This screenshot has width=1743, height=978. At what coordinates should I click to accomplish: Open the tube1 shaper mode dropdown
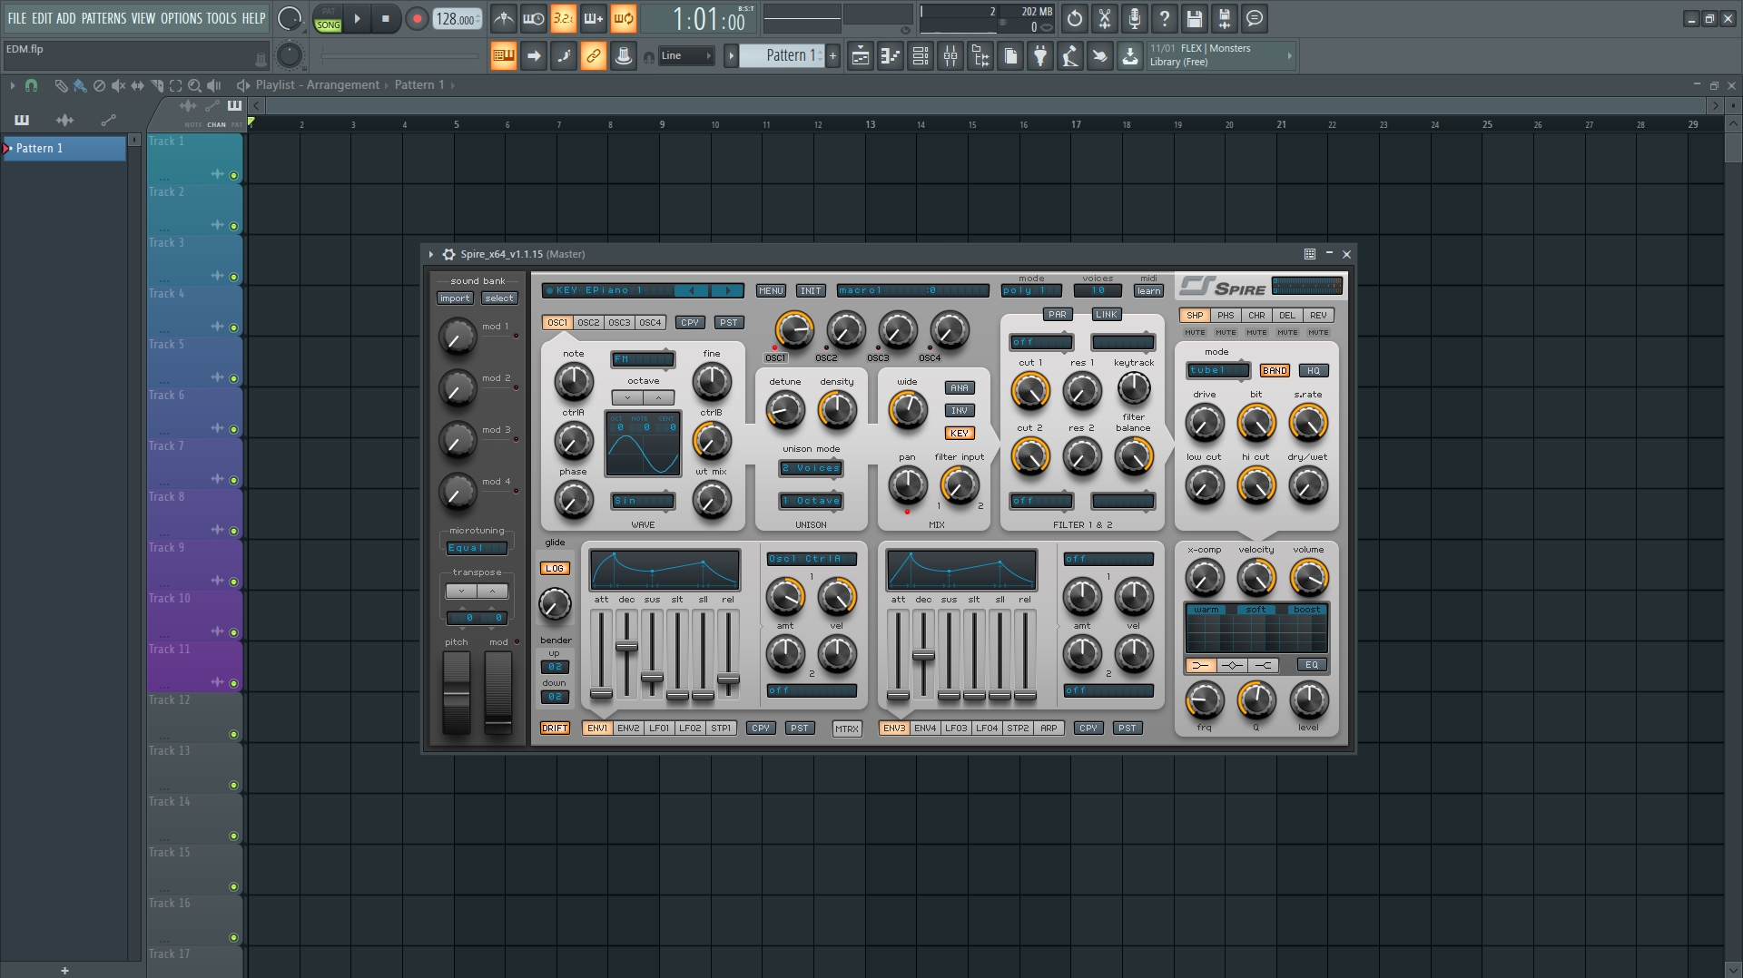coord(1218,370)
